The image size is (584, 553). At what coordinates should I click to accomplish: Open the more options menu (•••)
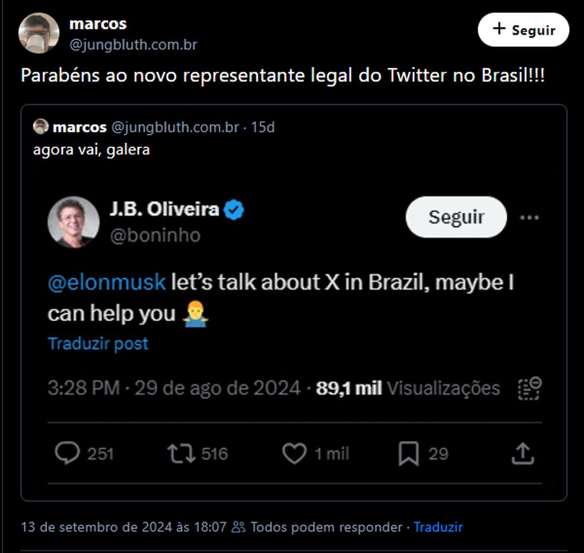click(529, 217)
